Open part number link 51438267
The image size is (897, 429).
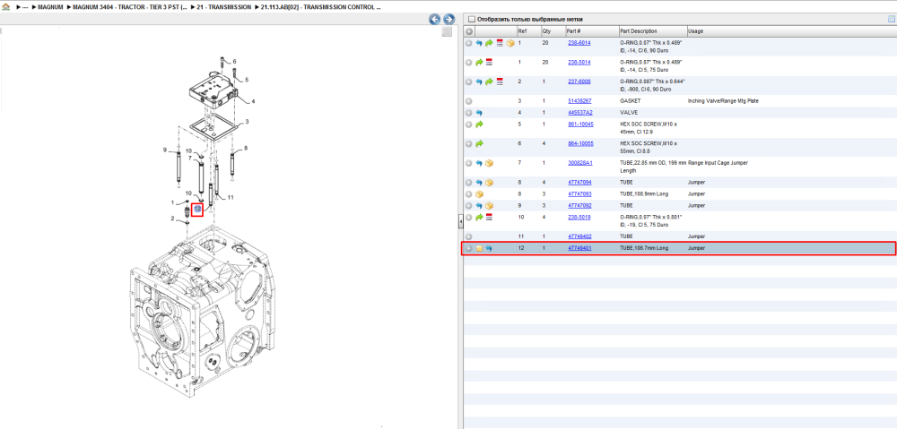pyautogui.click(x=579, y=101)
